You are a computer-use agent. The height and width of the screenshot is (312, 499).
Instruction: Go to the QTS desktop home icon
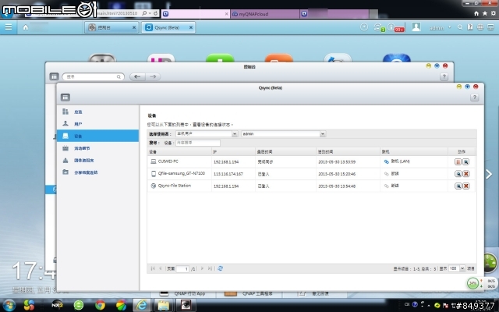(26, 27)
